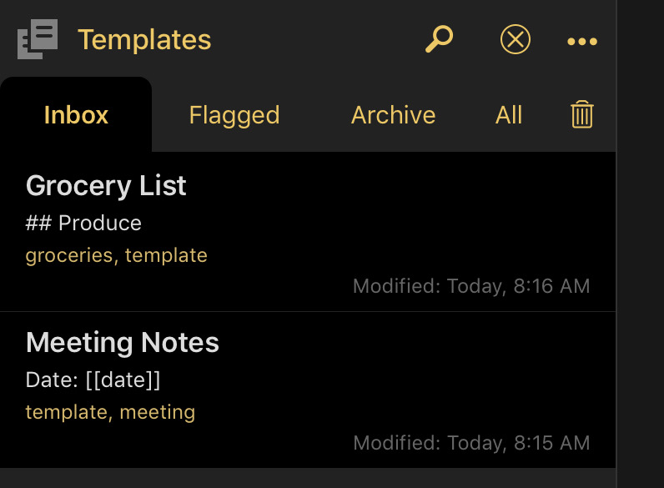Show the All drafts tab
This screenshot has width=664, height=488.
[x=509, y=115]
